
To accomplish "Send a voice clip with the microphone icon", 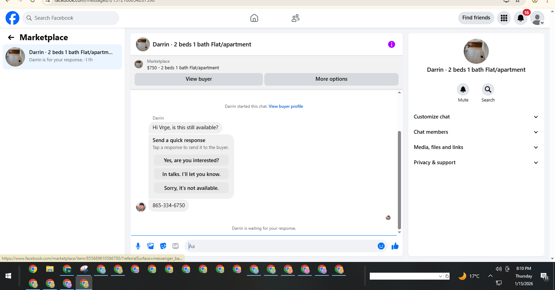I will 138,246.
